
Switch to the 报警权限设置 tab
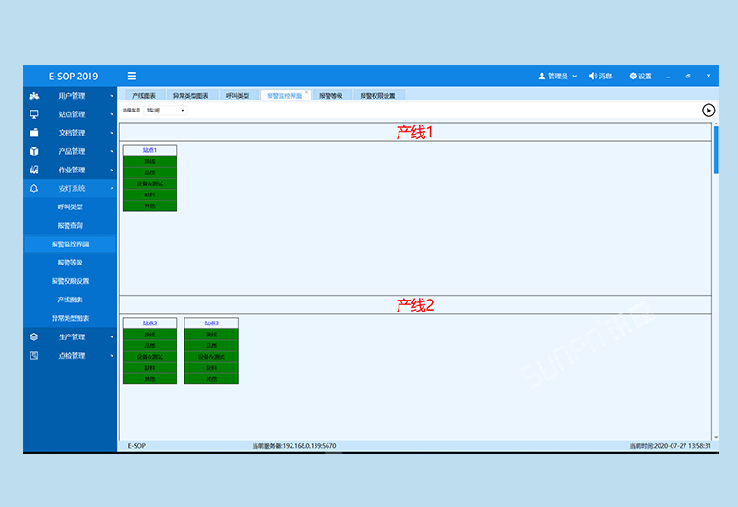pos(377,95)
